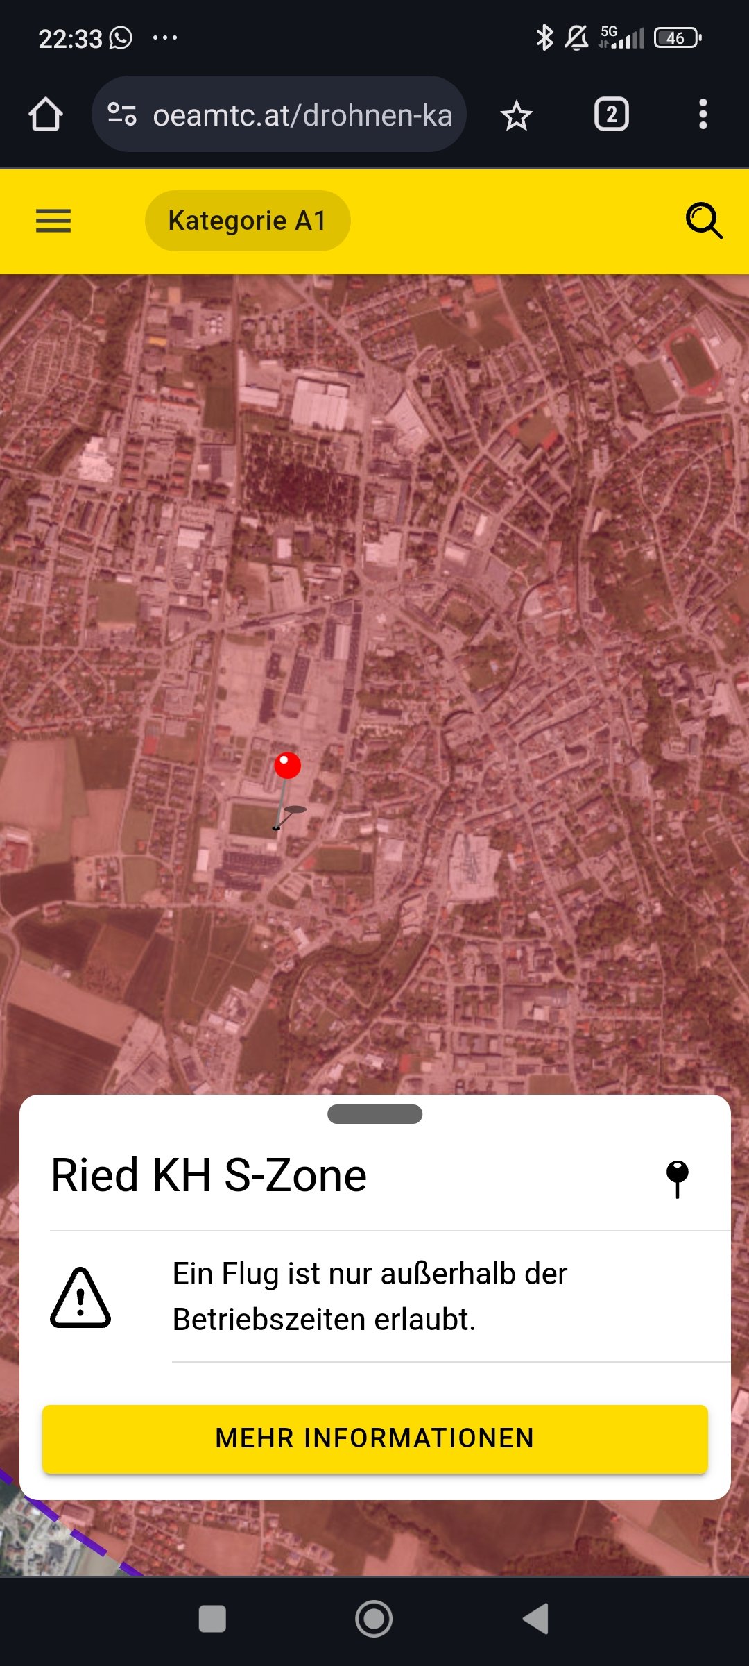View site settings icon in address bar

click(x=122, y=115)
